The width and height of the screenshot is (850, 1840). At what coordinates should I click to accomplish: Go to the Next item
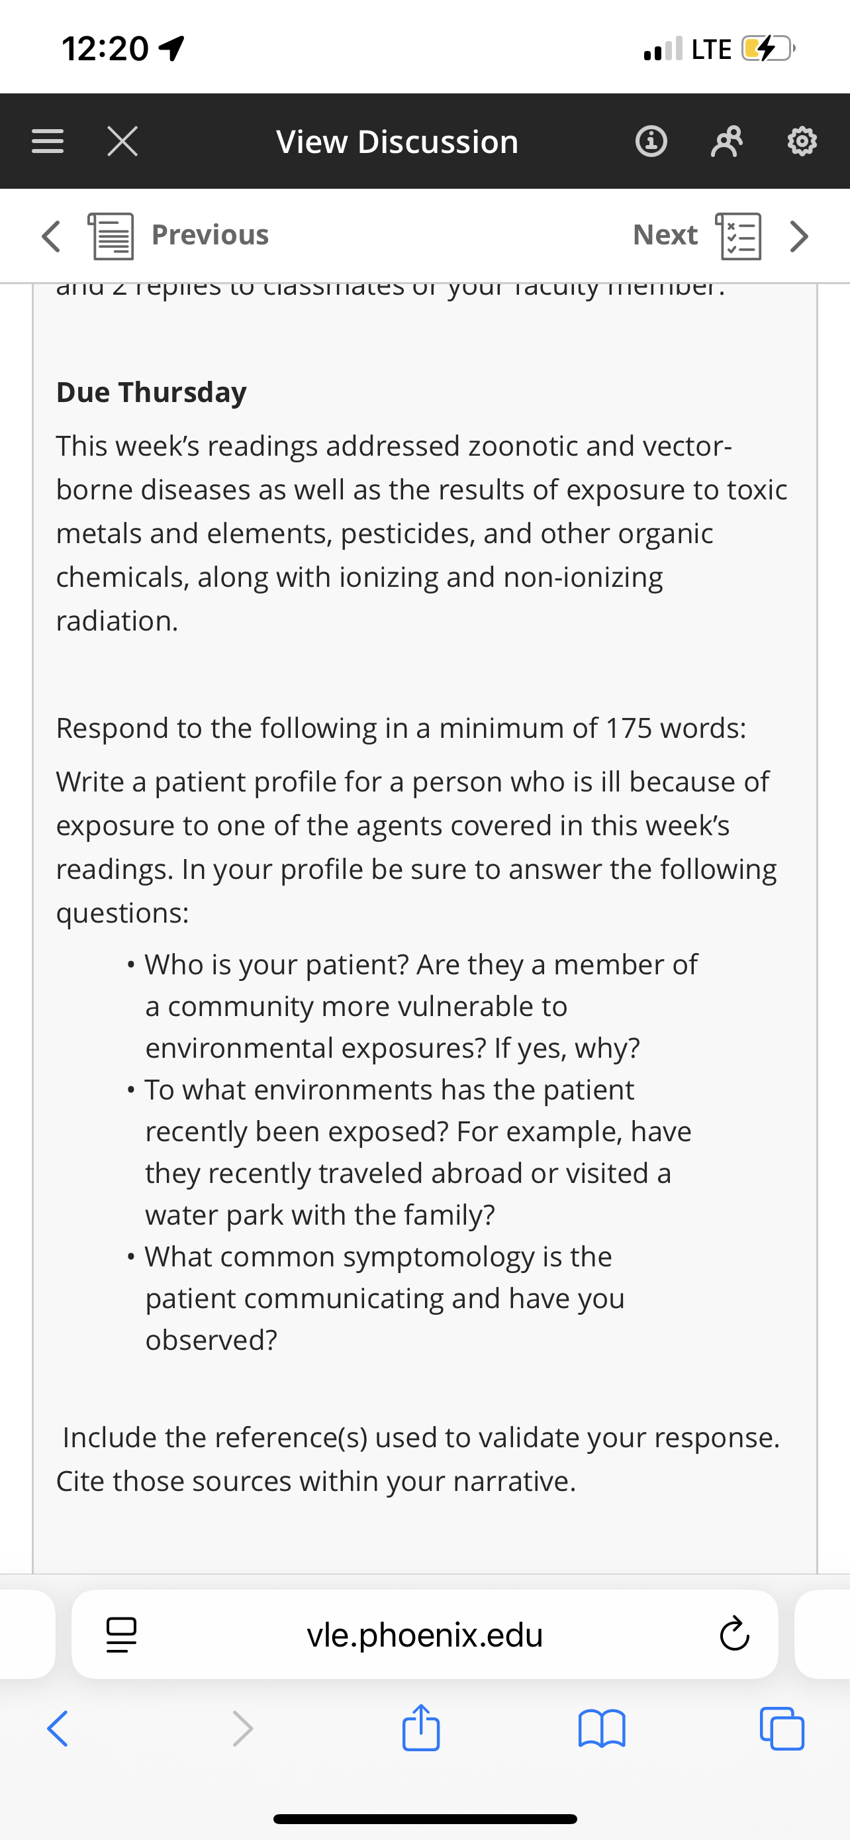coord(665,235)
